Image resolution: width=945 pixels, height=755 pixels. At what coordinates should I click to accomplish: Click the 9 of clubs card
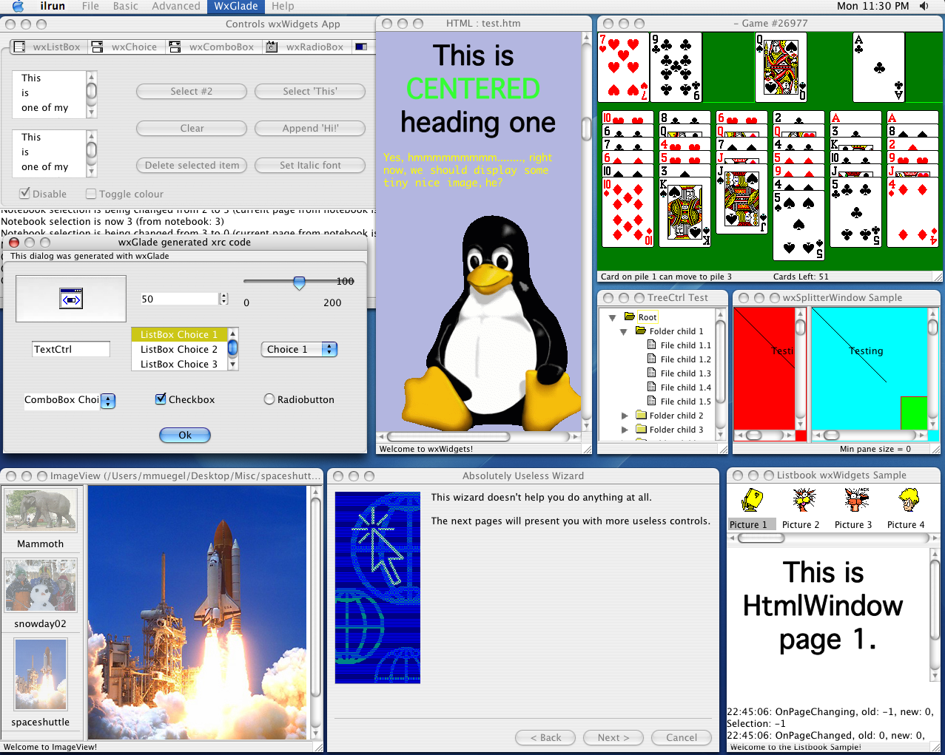click(x=676, y=67)
